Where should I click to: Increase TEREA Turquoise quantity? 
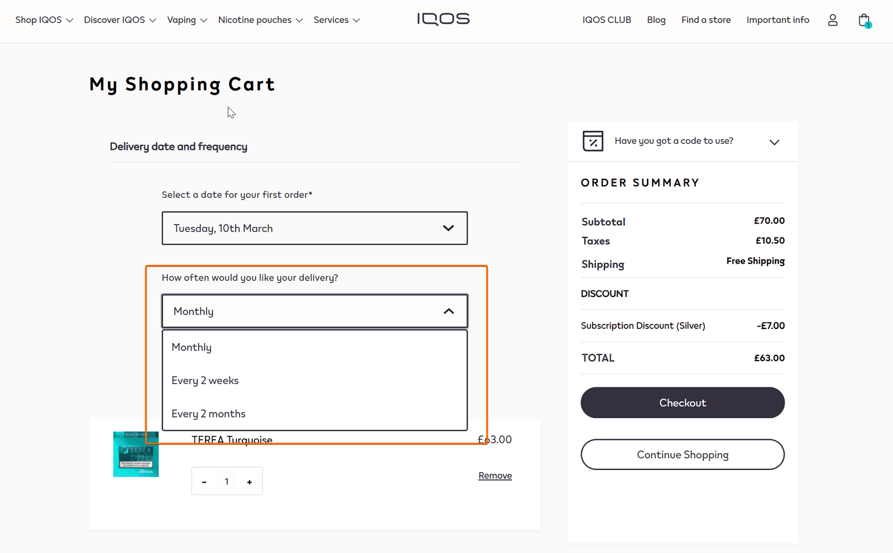point(249,482)
